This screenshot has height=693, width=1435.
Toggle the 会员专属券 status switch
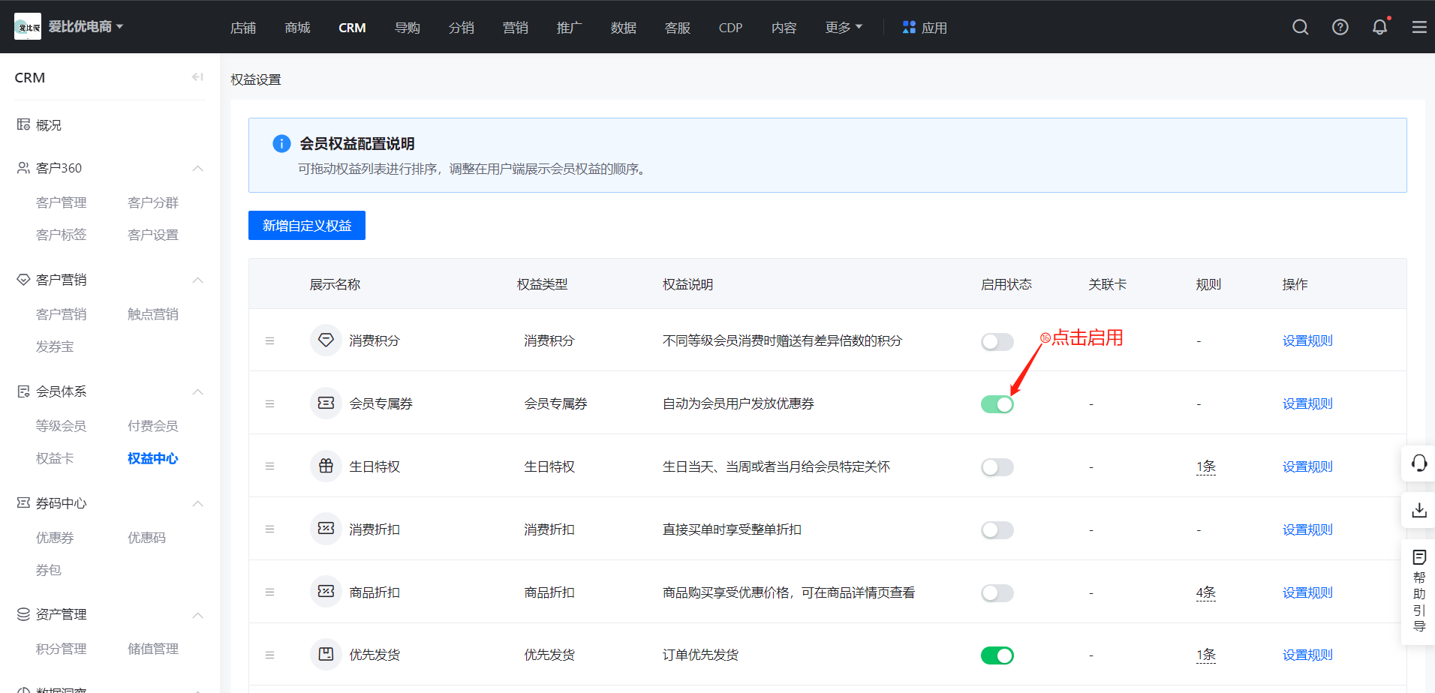pyautogui.click(x=997, y=404)
